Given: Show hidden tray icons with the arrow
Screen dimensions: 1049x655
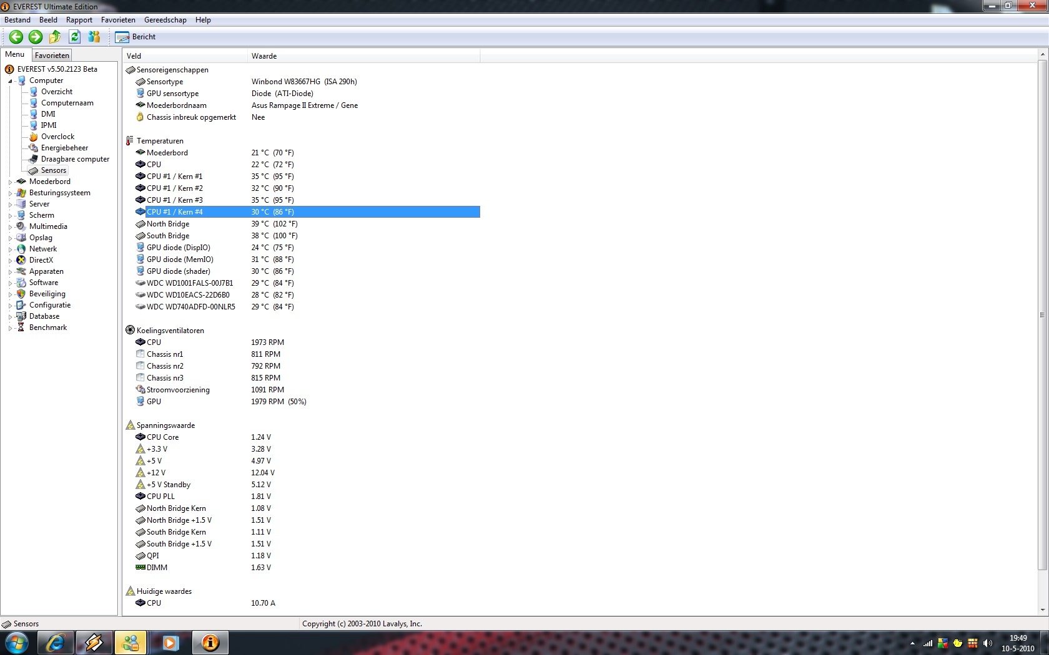Looking at the screenshot, I should pos(912,643).
